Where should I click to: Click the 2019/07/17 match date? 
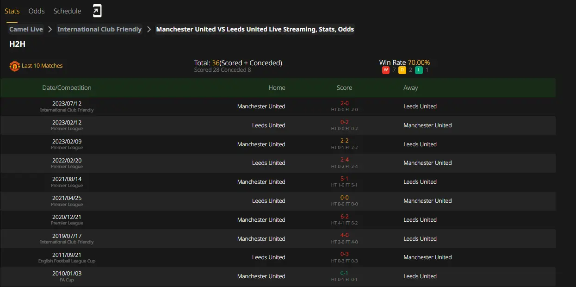67,236
